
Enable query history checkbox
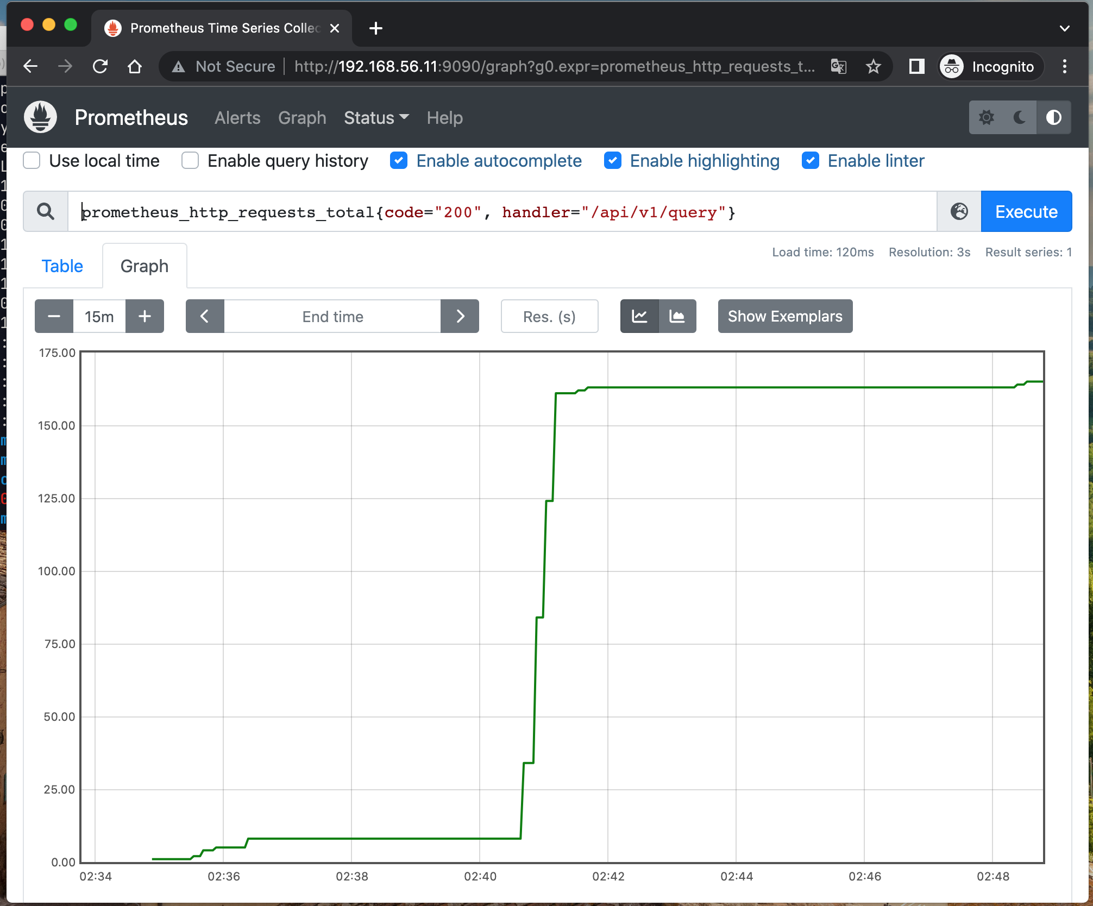tap(190, 161)
